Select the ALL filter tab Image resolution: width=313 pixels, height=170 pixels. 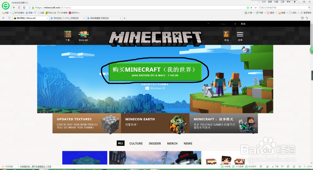pos(121,143)
